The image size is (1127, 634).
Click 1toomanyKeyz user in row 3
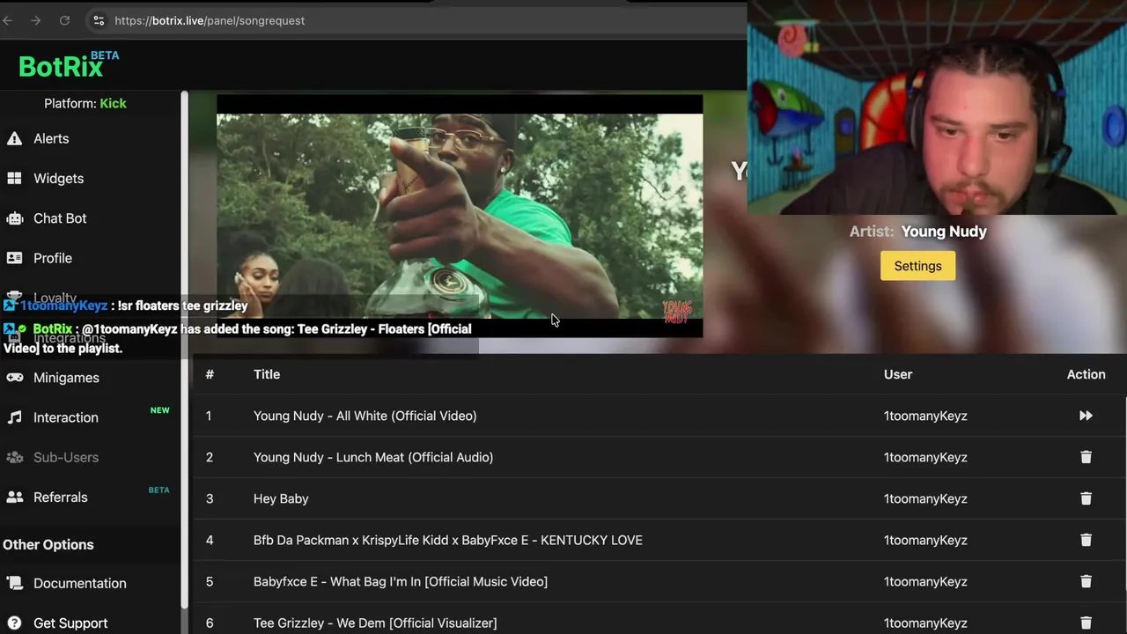[925, 498]
